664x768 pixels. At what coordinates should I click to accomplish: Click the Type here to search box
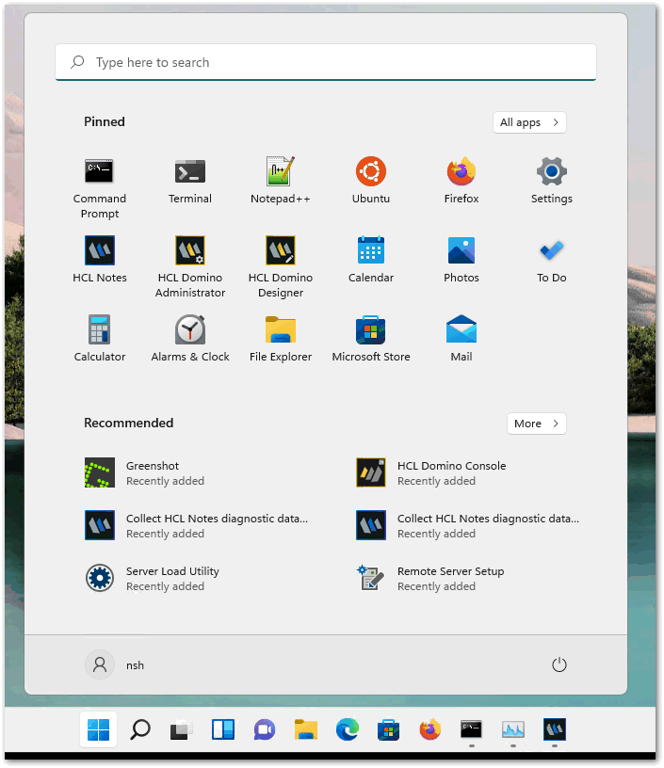326,62
